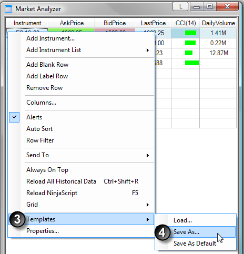Expand the Grid submenu arrow
The image size is (244, 254).
(148, 205)
